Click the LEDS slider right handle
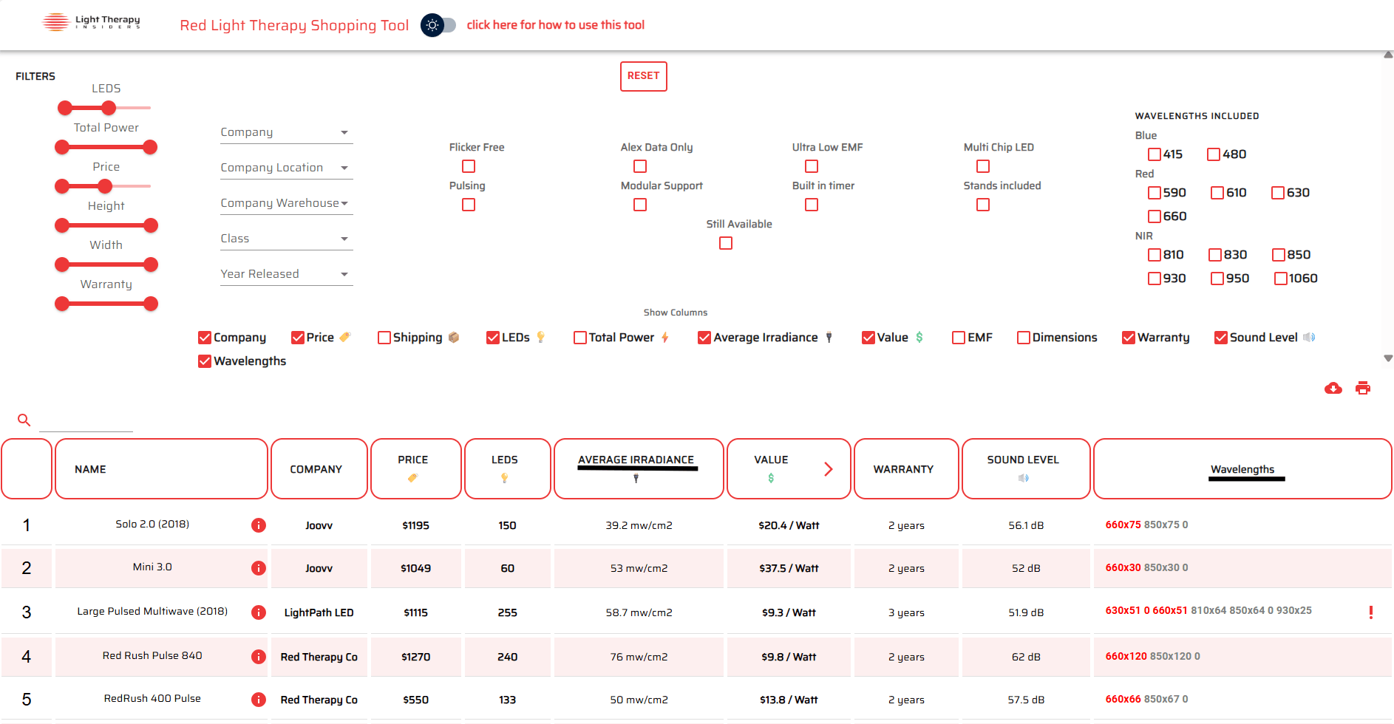 [109, 108]
